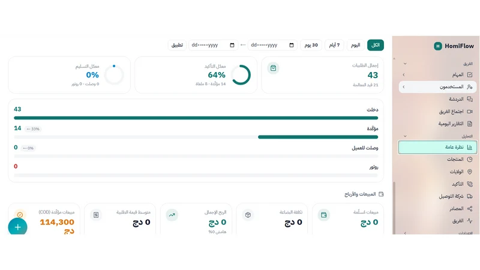Click the وصلت للعميل funnel row label
The width and height of the screenshot is (480, 270).
click(365, 148)
